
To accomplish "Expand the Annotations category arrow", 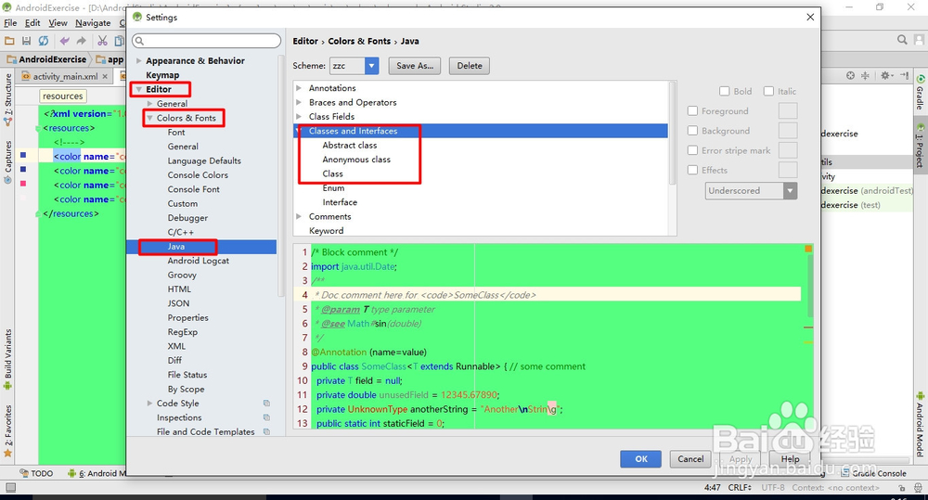I will (299, 87).
